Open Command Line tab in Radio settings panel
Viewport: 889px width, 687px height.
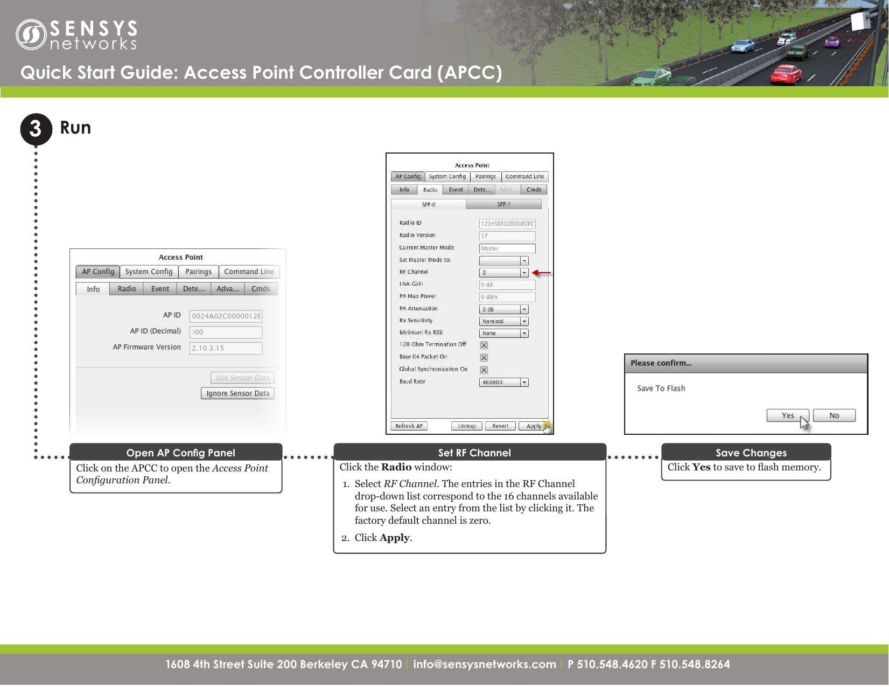524,177
